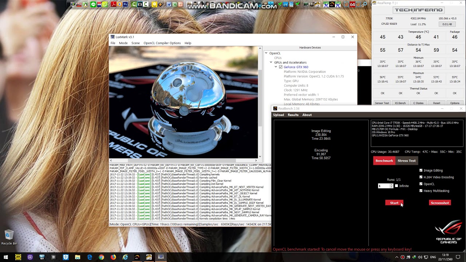This screenshot has height=262, width=466.
Task: Collapse the OpenCL tree node
Action: pyautogui.click(x=266, y=53)
